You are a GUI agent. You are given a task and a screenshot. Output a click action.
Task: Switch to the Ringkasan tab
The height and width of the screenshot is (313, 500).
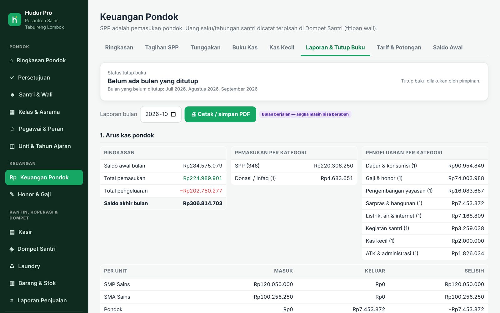pos(119,48)
